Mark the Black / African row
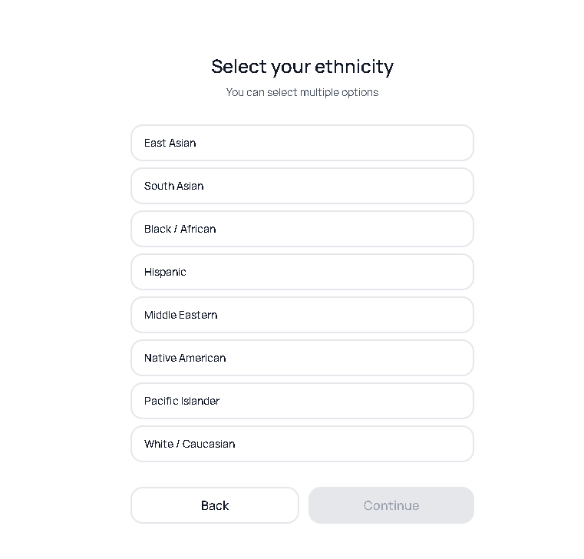 point(302,229)
